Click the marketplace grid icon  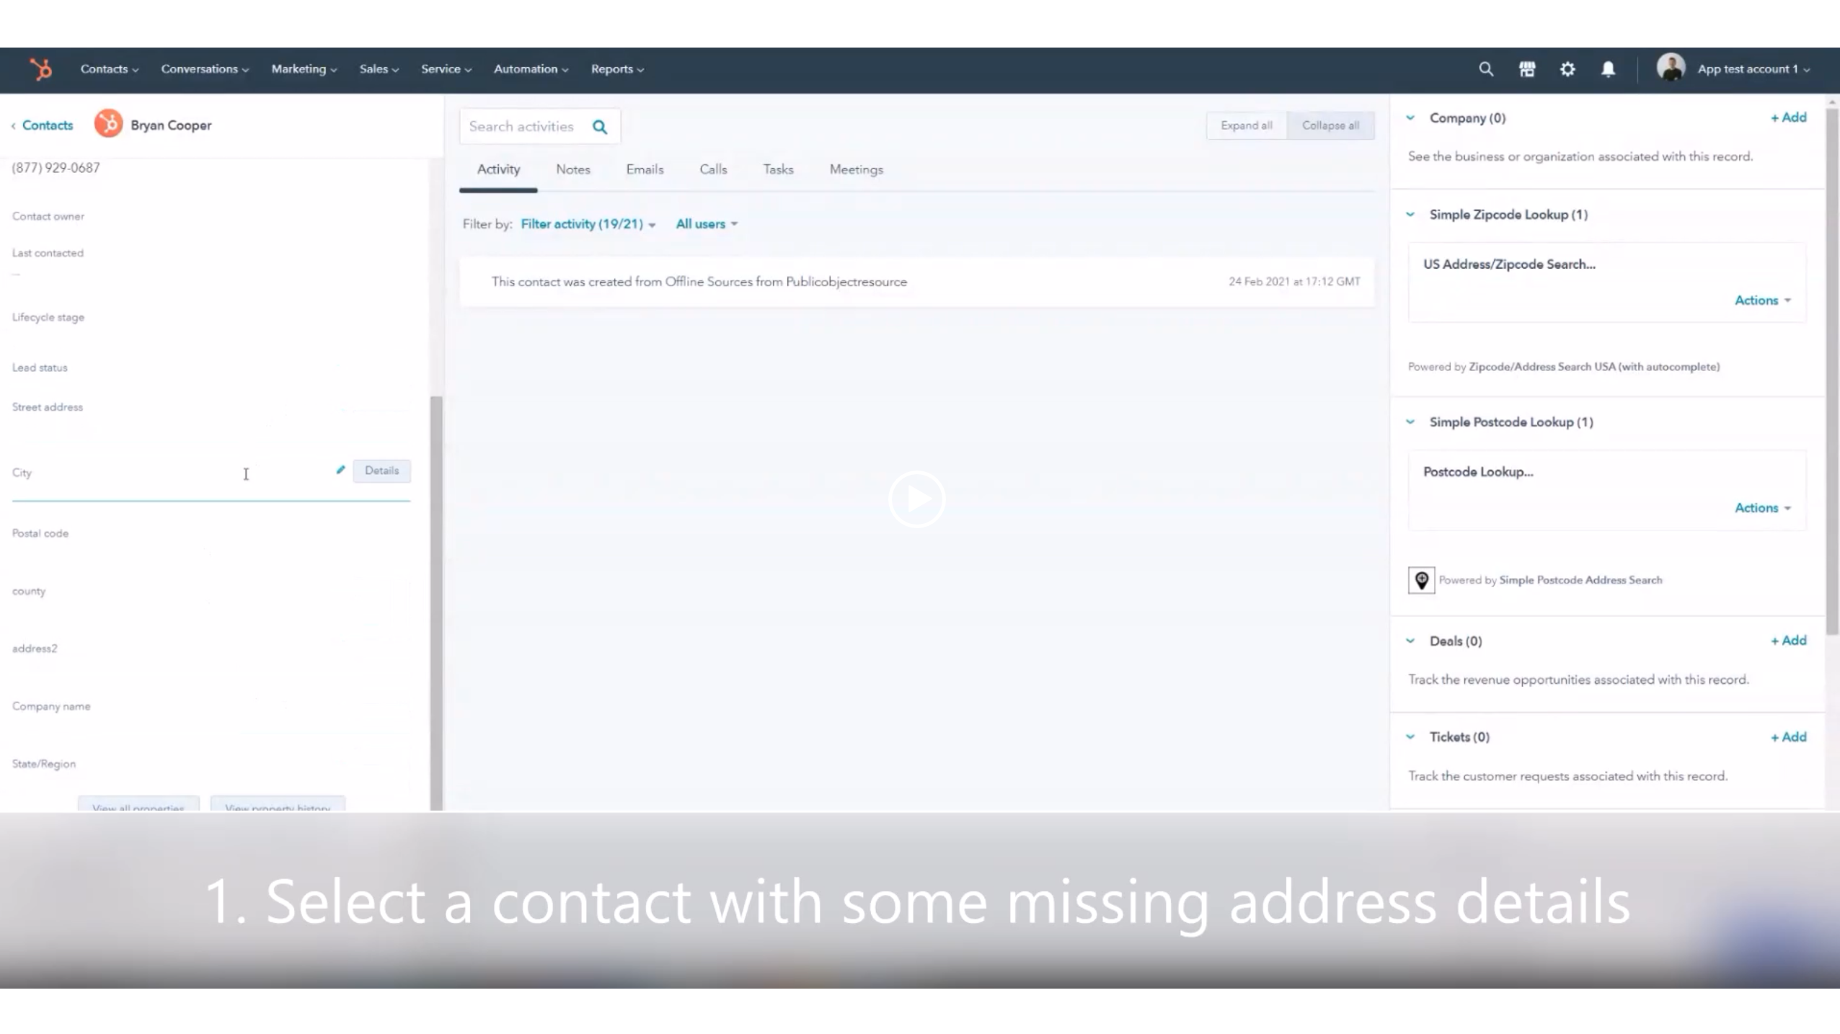[x=1526, y=68]
